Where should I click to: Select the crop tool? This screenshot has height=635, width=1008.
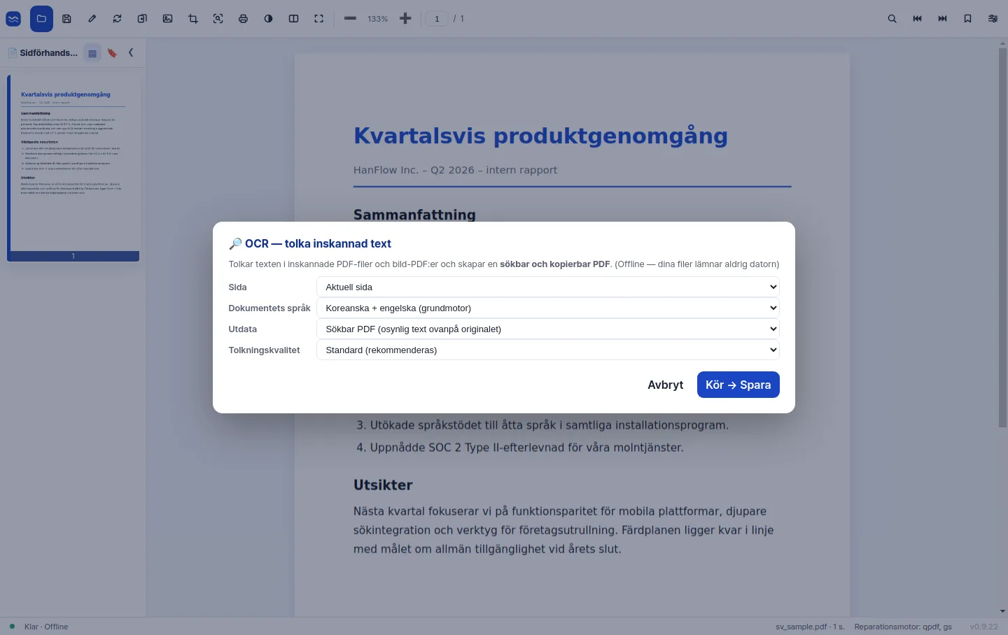(192, 19)
